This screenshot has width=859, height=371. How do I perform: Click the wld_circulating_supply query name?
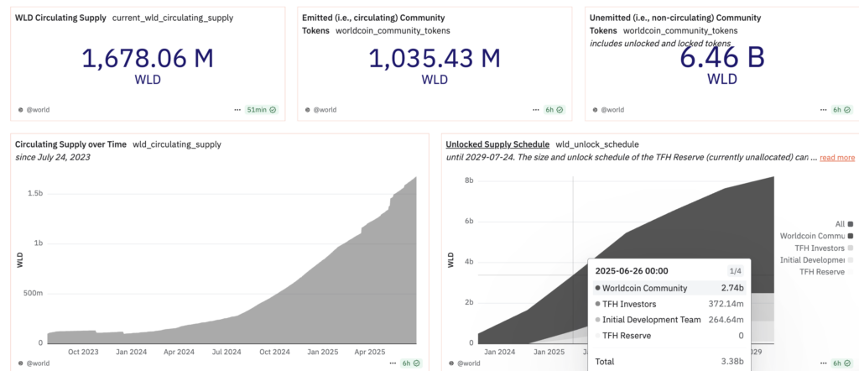click(x=177, y=144)
